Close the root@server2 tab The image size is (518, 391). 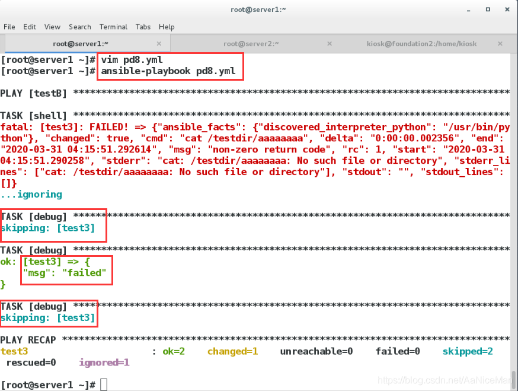[x=330, y=44]
